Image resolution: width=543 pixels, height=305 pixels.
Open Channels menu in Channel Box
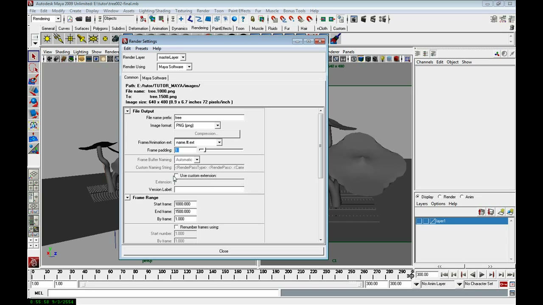coord(425,62)
